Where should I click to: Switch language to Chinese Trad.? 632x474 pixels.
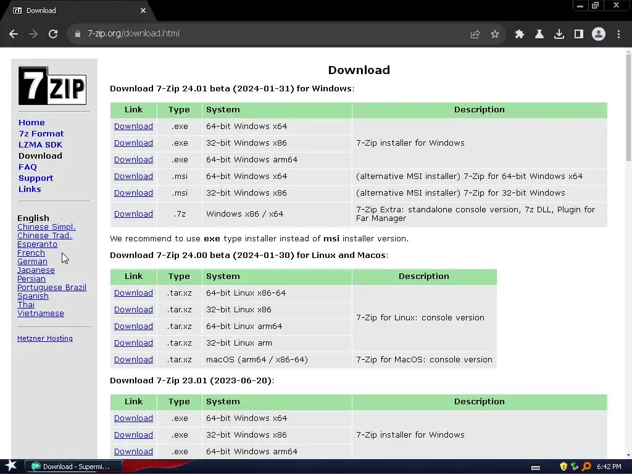tap(44, 235)
